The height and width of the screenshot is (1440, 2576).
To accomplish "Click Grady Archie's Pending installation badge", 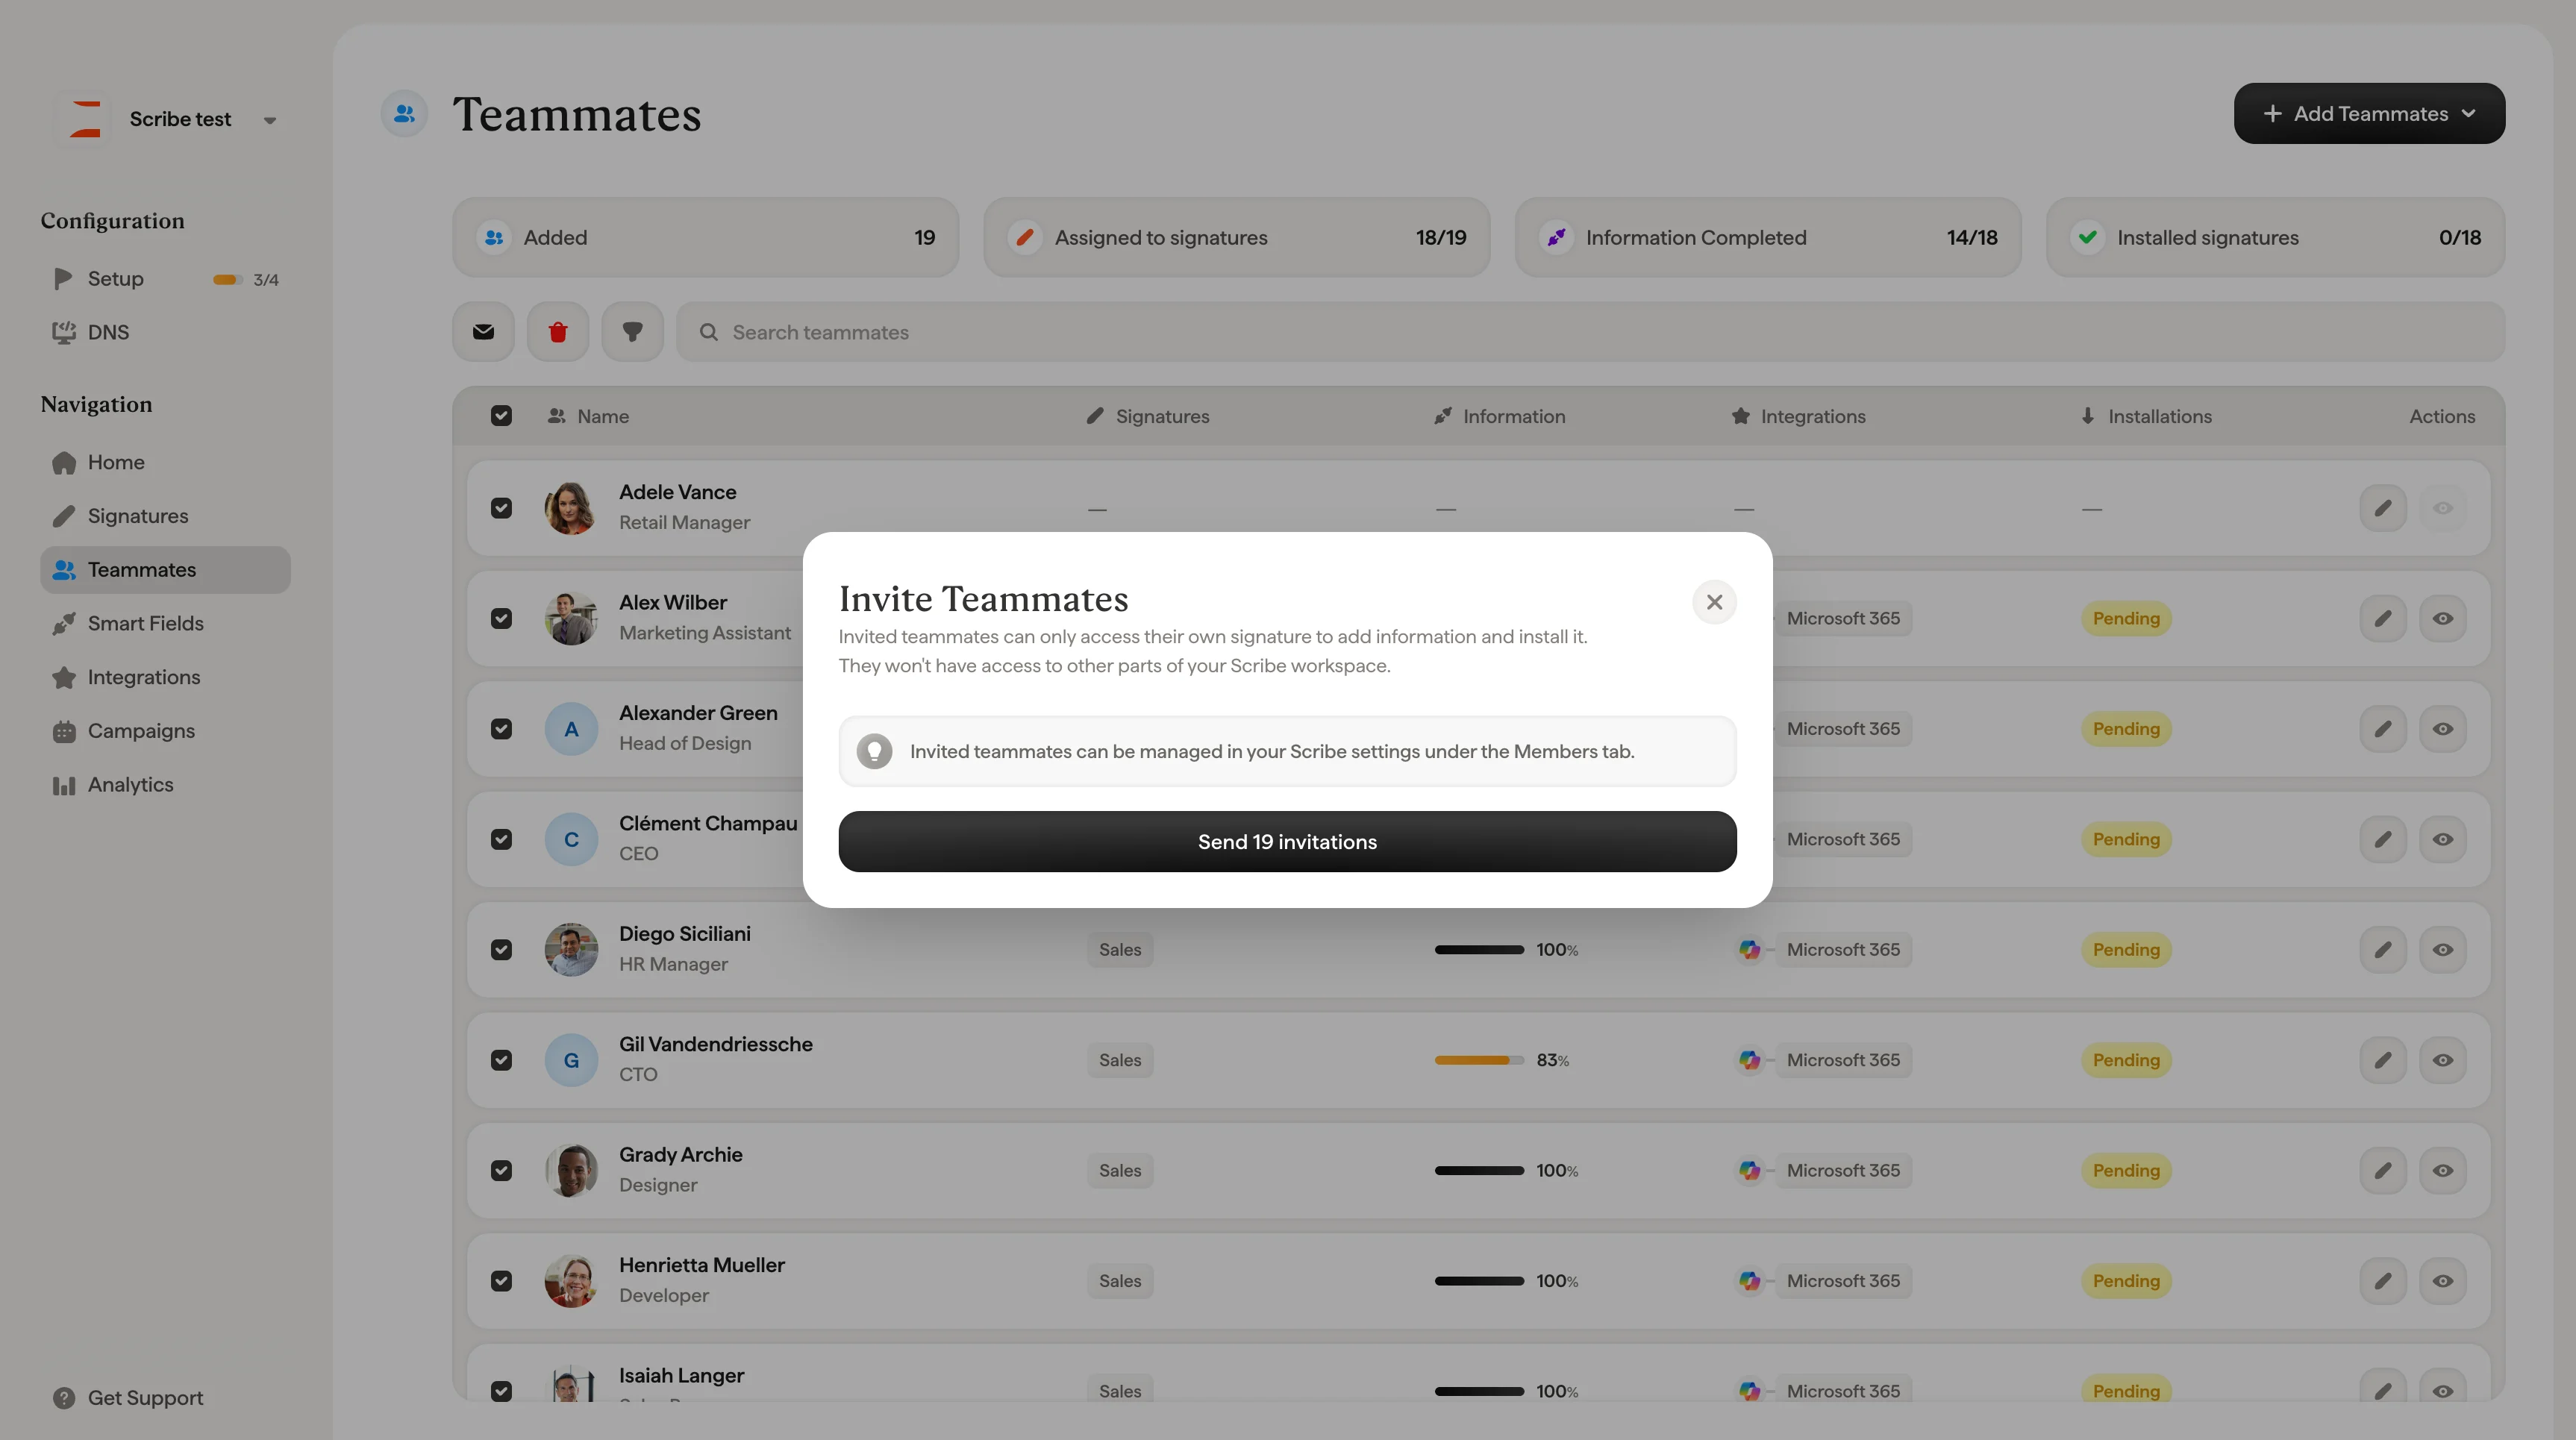I will point(2126,1170).
